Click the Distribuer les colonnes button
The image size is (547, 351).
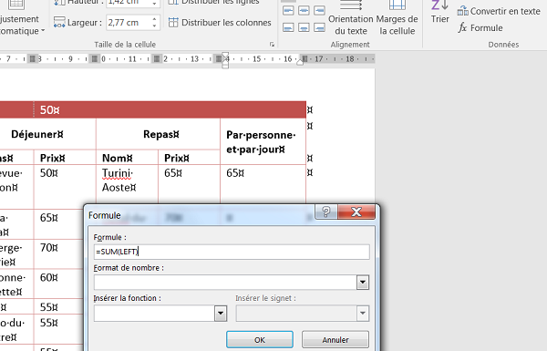220,22
